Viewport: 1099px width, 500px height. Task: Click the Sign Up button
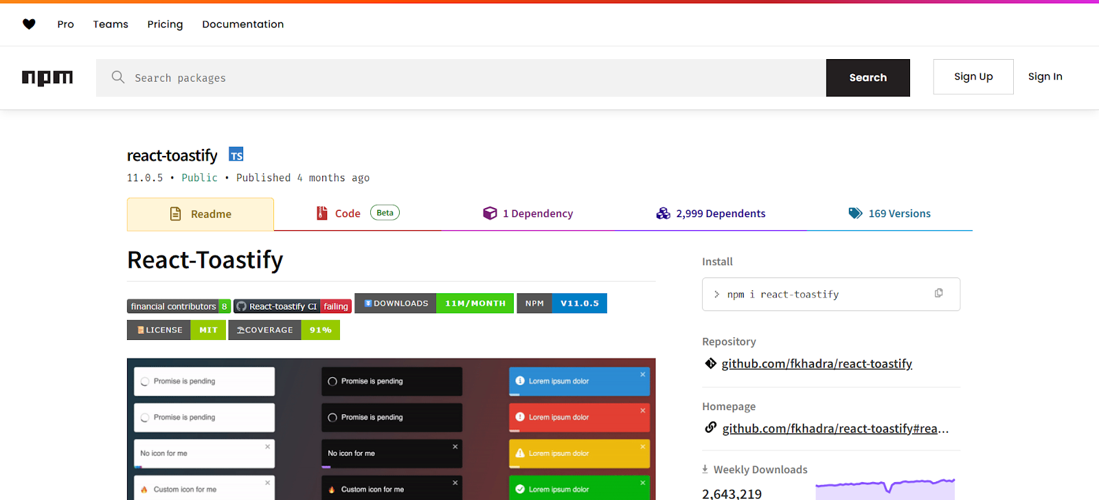[973, 77]
